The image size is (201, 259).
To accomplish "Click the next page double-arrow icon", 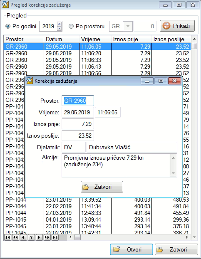I will tap(47, 237).
